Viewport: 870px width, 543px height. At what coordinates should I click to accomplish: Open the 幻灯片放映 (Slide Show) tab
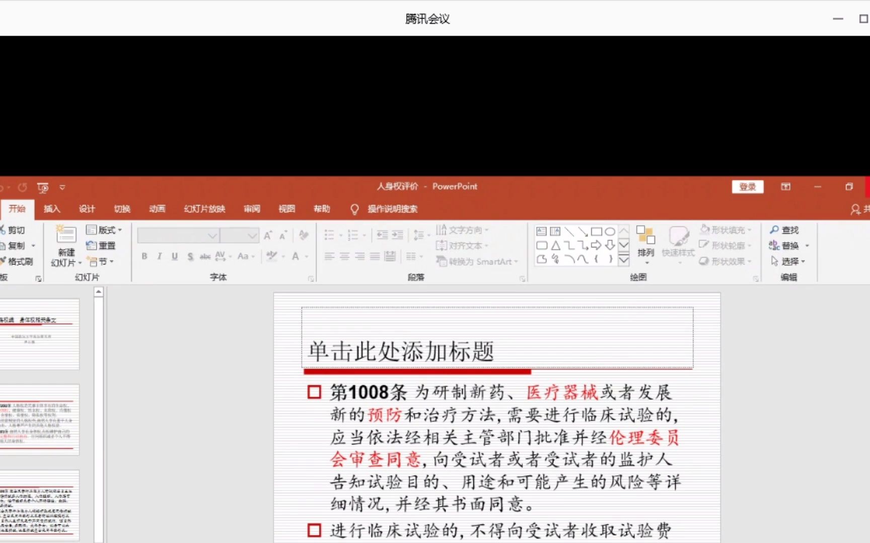coord(204,209)
